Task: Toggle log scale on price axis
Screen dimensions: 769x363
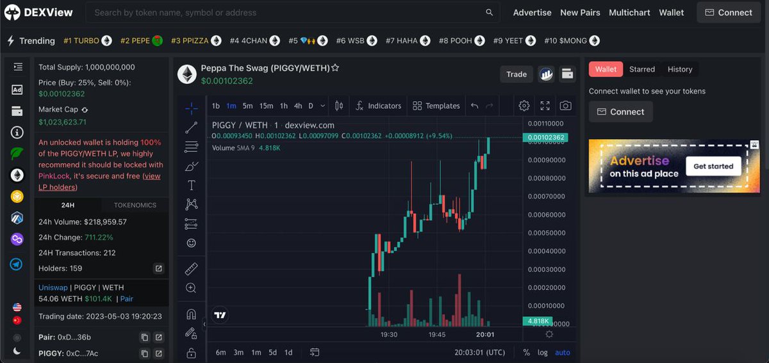Action: pyautogui.click(x=543, y=352)
